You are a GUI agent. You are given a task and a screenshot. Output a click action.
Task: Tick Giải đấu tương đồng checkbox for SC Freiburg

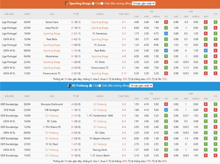coord(100,85)
